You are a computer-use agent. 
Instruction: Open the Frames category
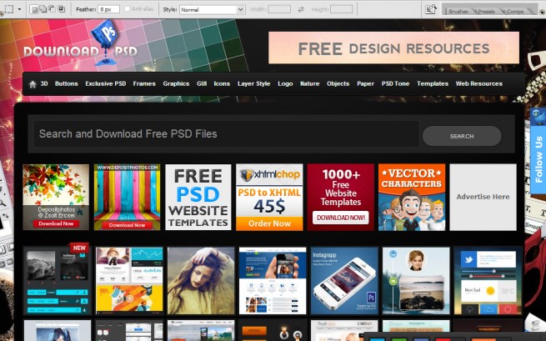tap(144, 83)
